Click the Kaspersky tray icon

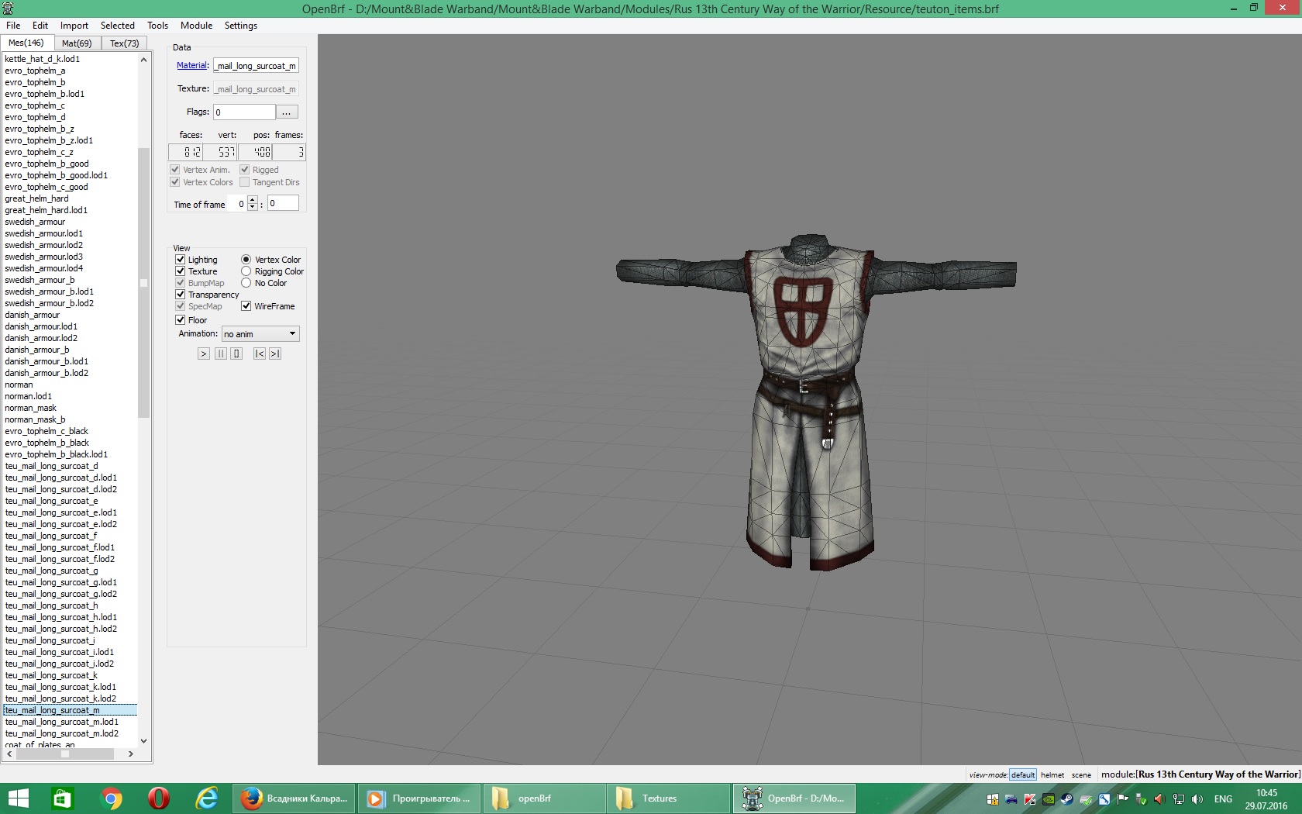coord(1030,799)
